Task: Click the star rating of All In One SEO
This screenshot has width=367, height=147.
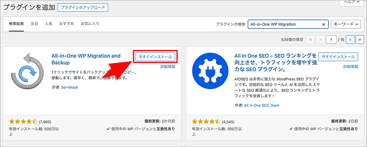Action: tap(206, 121)
